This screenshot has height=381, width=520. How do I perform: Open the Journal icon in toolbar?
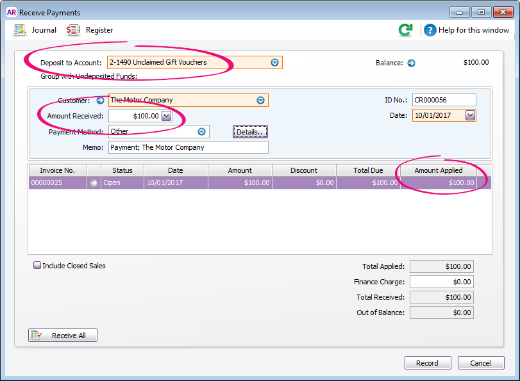click(20, 30)
